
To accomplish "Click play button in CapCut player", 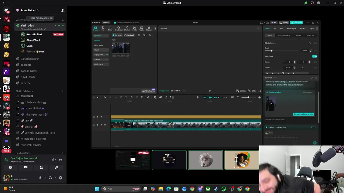I will 210,91.
